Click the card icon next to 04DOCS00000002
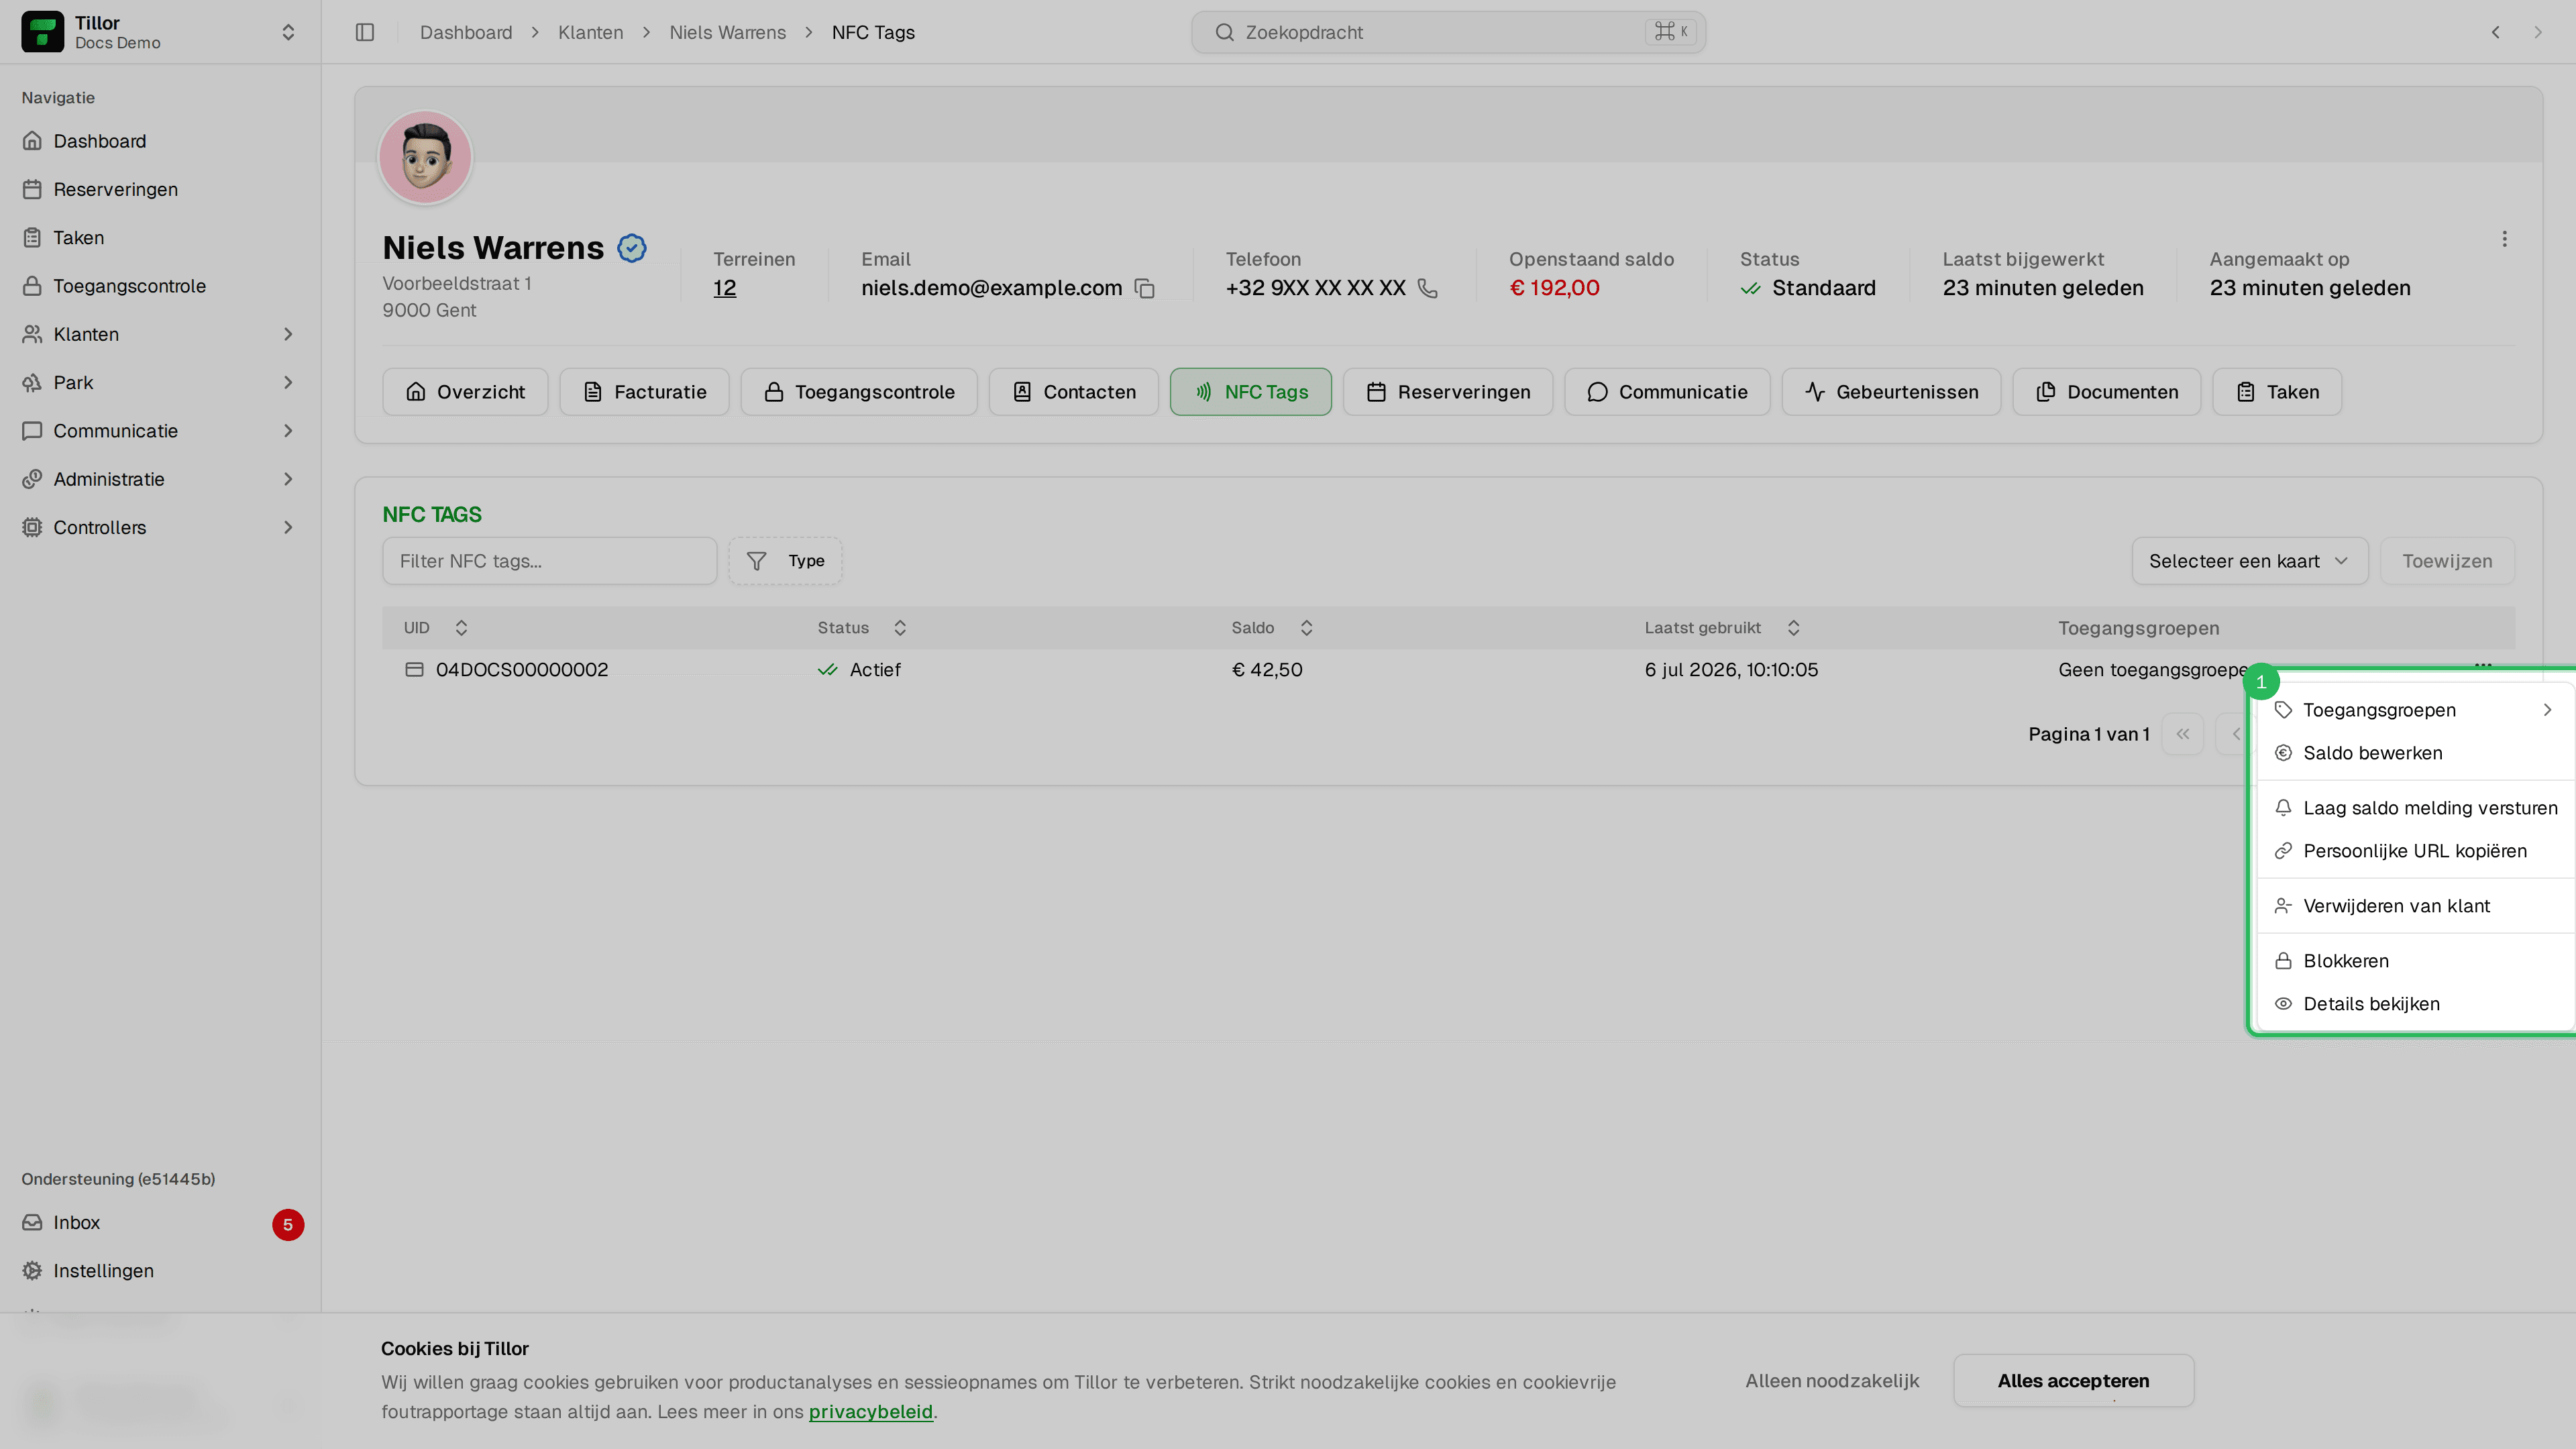This screenshot has width=2576, height=1449. (414, 669)
